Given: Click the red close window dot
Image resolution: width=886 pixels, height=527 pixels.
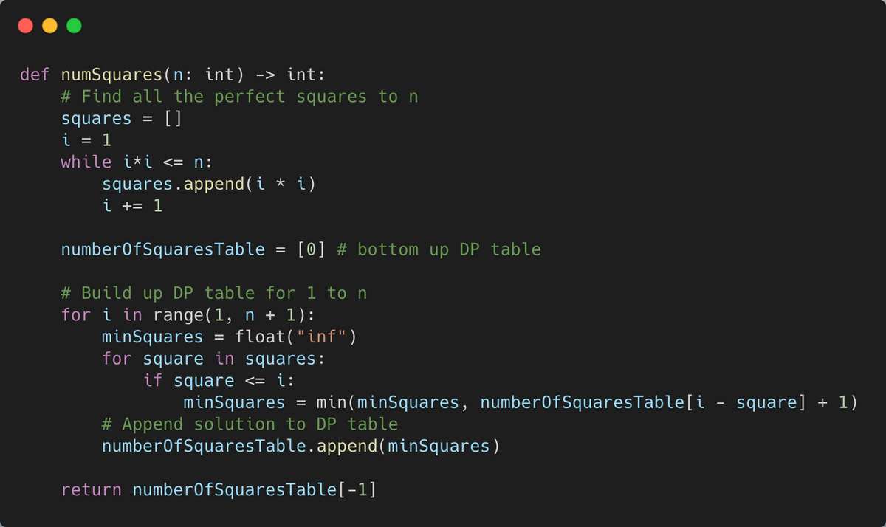Looking at the screenshot, I should (26, 26).
